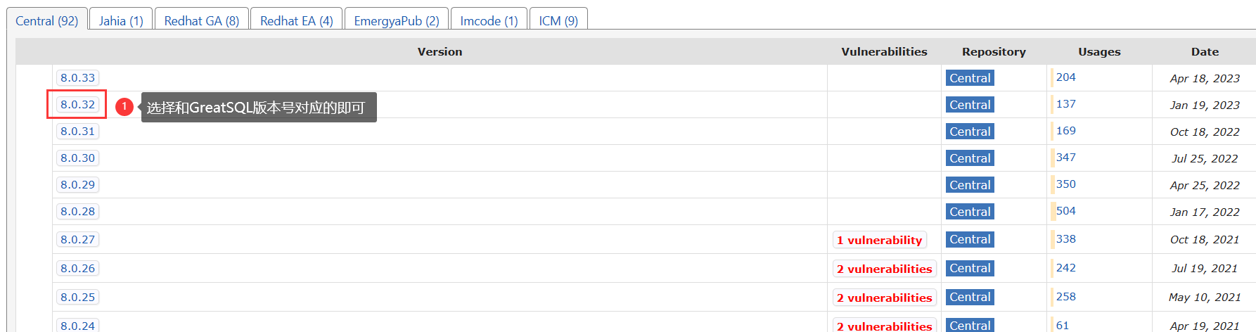Viewport: 1256px width, 332px height.
Task: Click the 204 usages link
Action: [1065, 77]
